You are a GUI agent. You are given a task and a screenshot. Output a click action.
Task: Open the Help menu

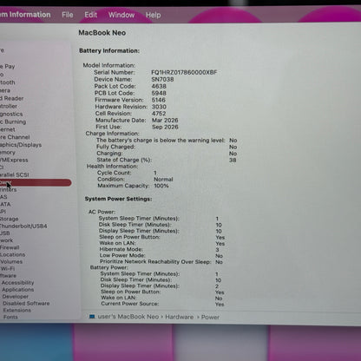153,15
